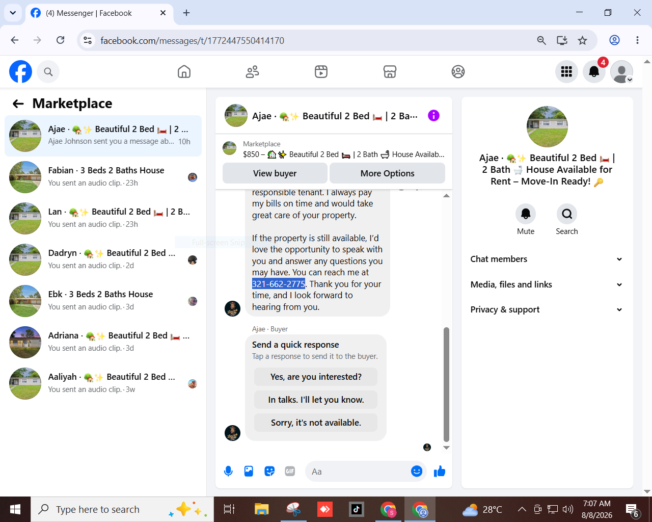Open TikTok from the taskbar
The image size is (652, 522).
click(357, 509)
